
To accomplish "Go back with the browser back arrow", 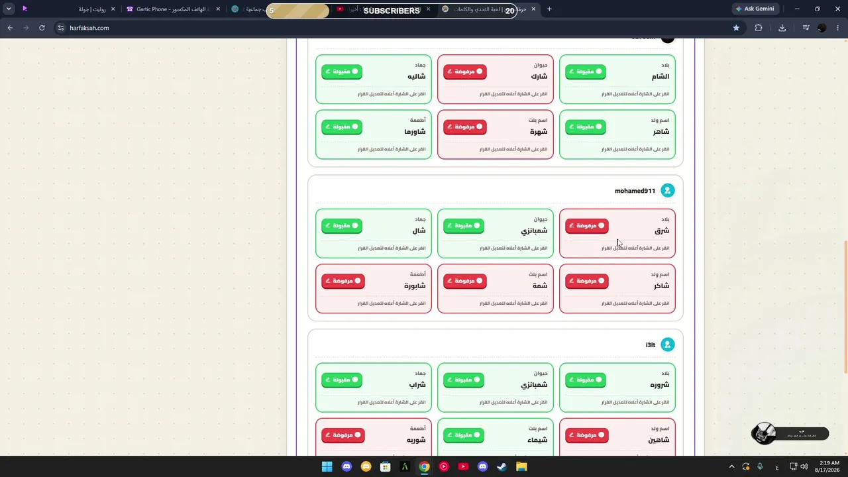I will coord(10,28).
